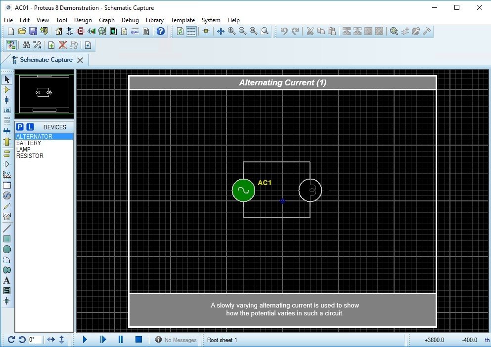Click the P pick devices button
The height and width of the screenshot is (347, 491).
click(20, 127)
